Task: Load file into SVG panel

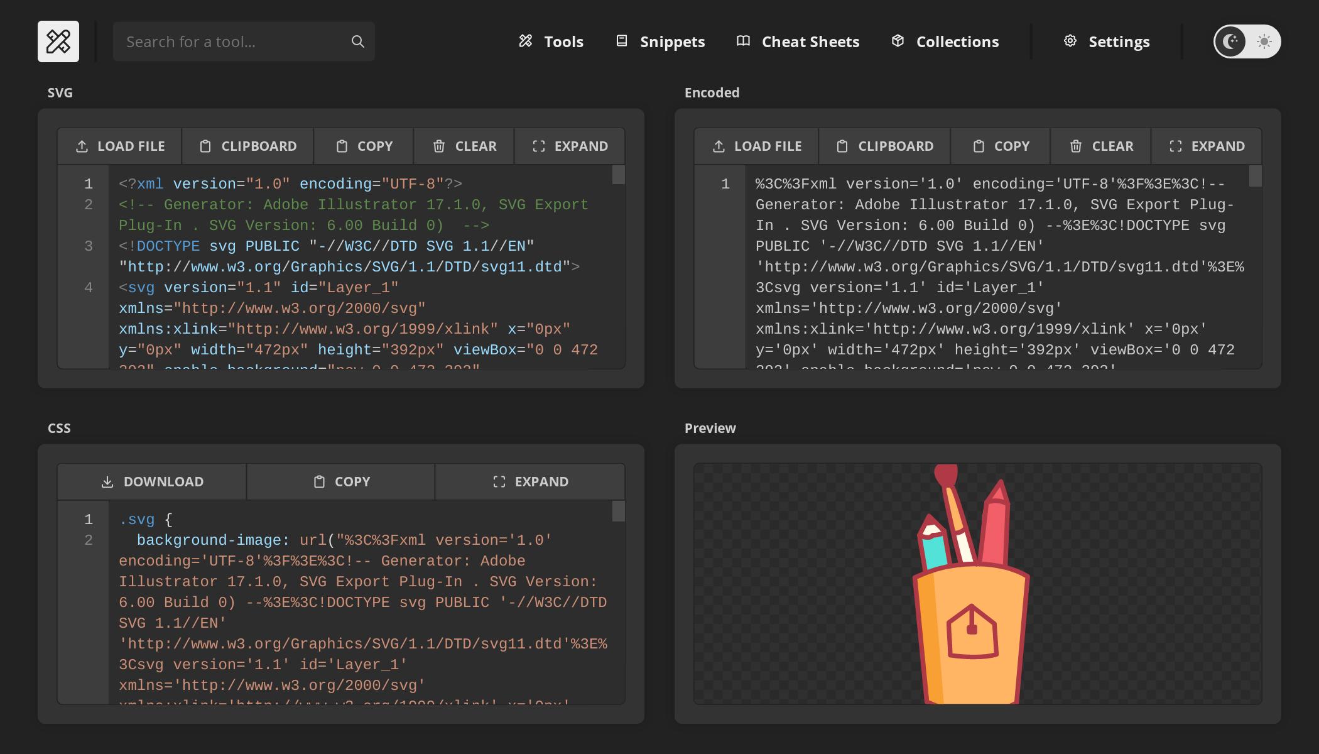Action: 119,146
